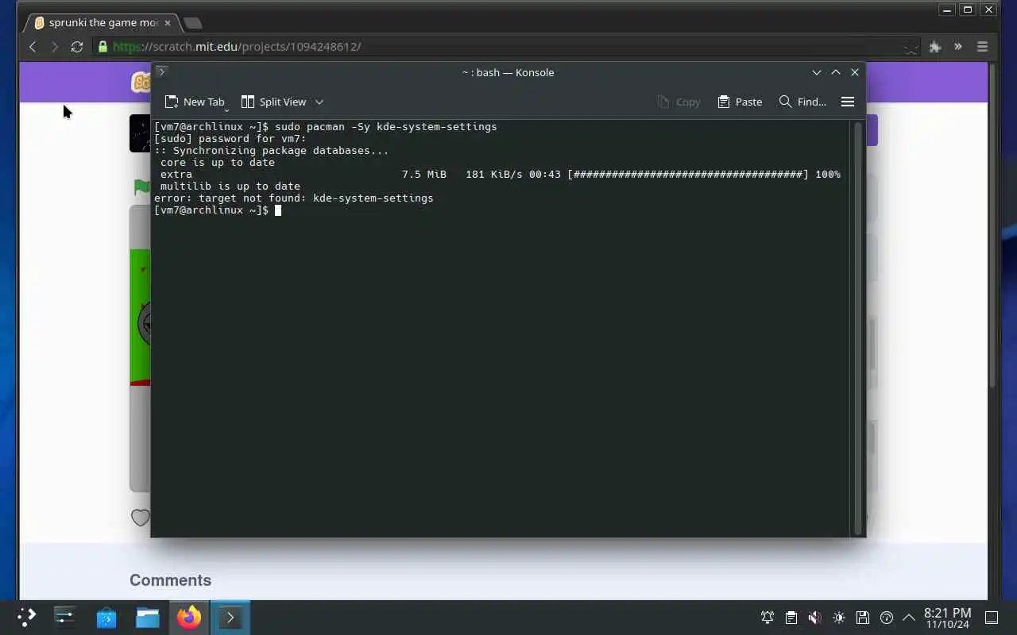Open a New Tab in Konsole
This screenshot has width=1017, height=635.
pos(194,102)
